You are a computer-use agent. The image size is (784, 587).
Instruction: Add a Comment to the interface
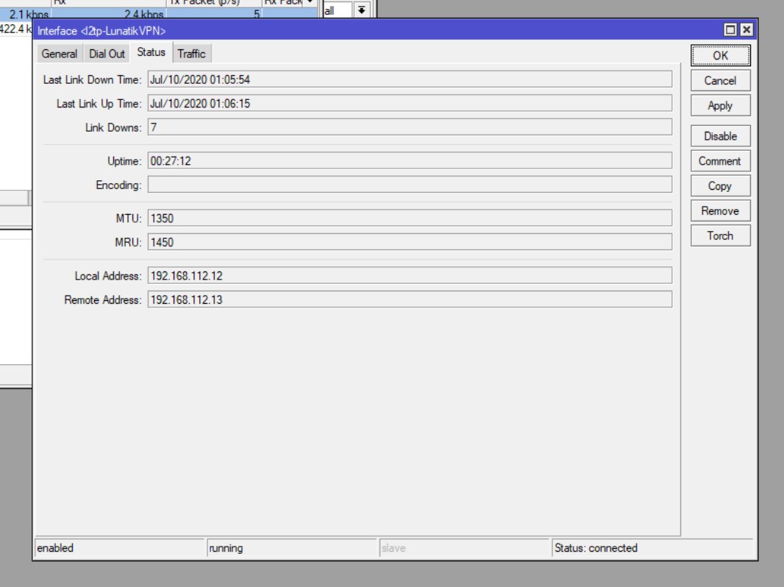(x=720, y=161)
